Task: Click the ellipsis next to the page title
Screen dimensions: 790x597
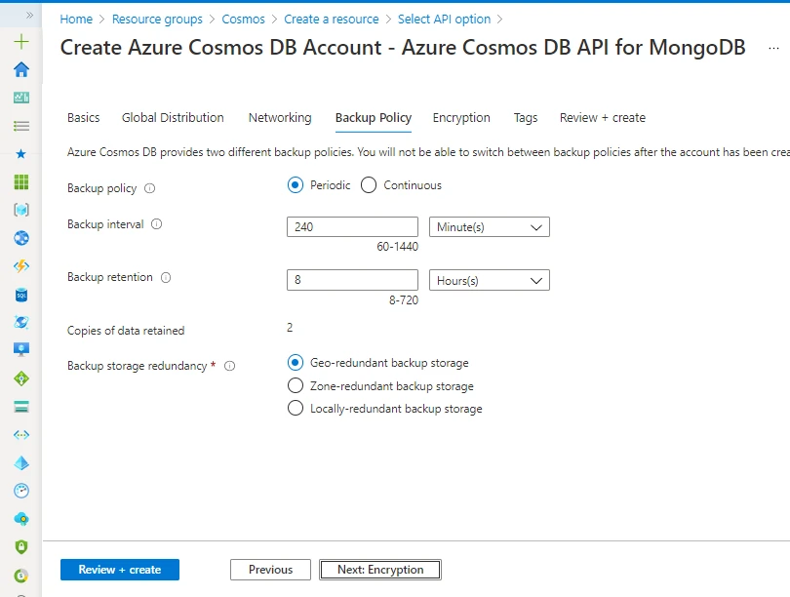Action: pyautogui.click(x=775, y=48)
